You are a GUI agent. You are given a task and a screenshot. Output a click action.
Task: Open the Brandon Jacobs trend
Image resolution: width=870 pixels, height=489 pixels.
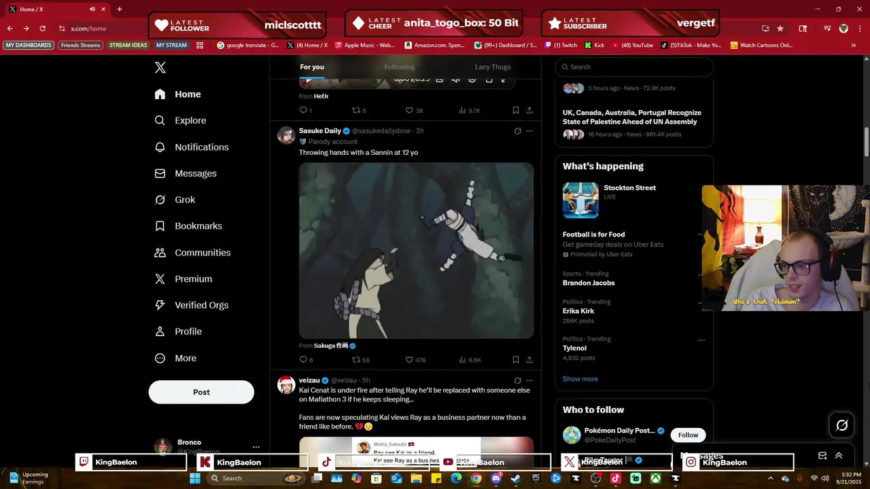tap(589, 283)
